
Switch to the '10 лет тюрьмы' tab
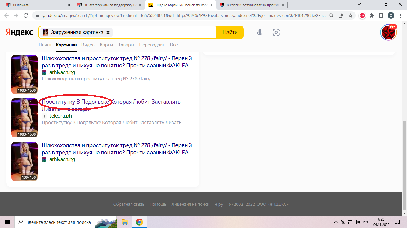pos(109,5)
